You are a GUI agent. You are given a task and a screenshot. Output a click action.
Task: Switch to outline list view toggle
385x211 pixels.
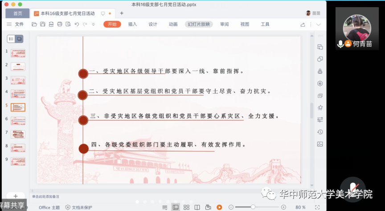pos(12,39)
